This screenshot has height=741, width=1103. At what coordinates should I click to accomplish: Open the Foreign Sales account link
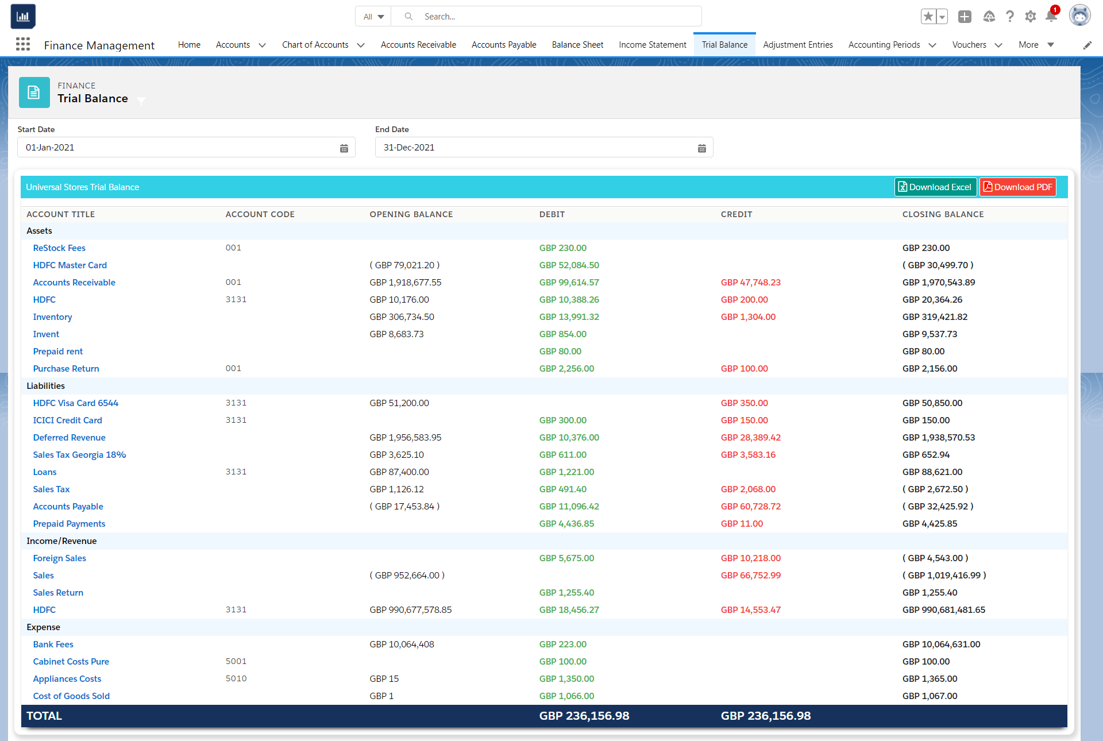coord(60,558)
